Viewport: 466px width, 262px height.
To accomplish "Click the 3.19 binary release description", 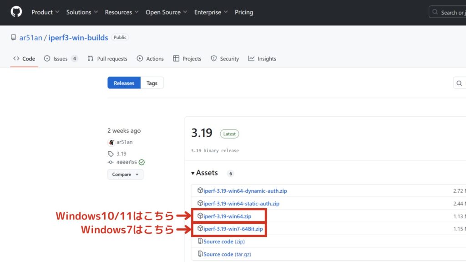I will coord(215,151).
